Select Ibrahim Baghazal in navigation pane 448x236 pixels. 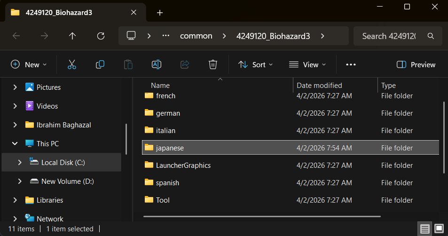[x=64, y=125]
